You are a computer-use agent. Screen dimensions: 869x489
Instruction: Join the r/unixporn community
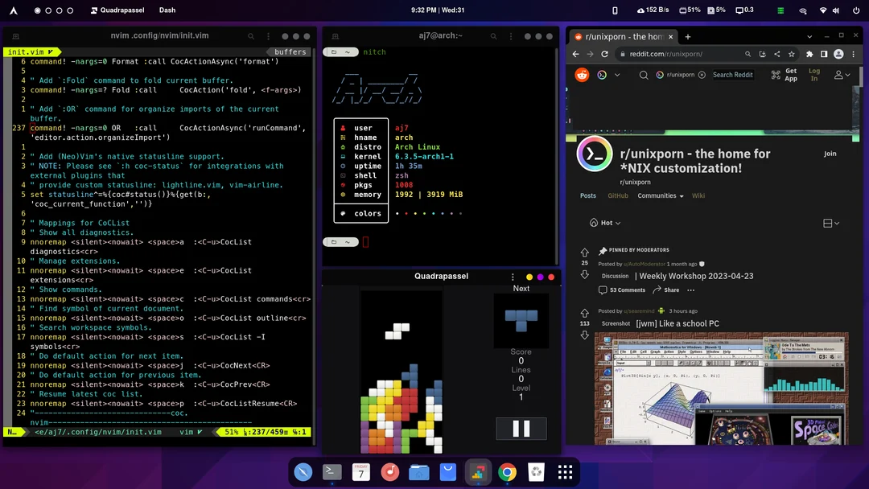830,153
